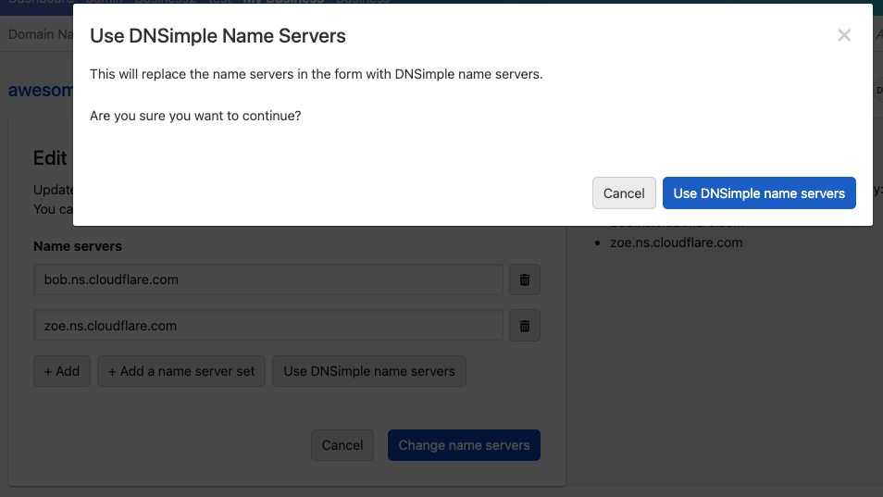Click the Name servers label

point(78,246)
